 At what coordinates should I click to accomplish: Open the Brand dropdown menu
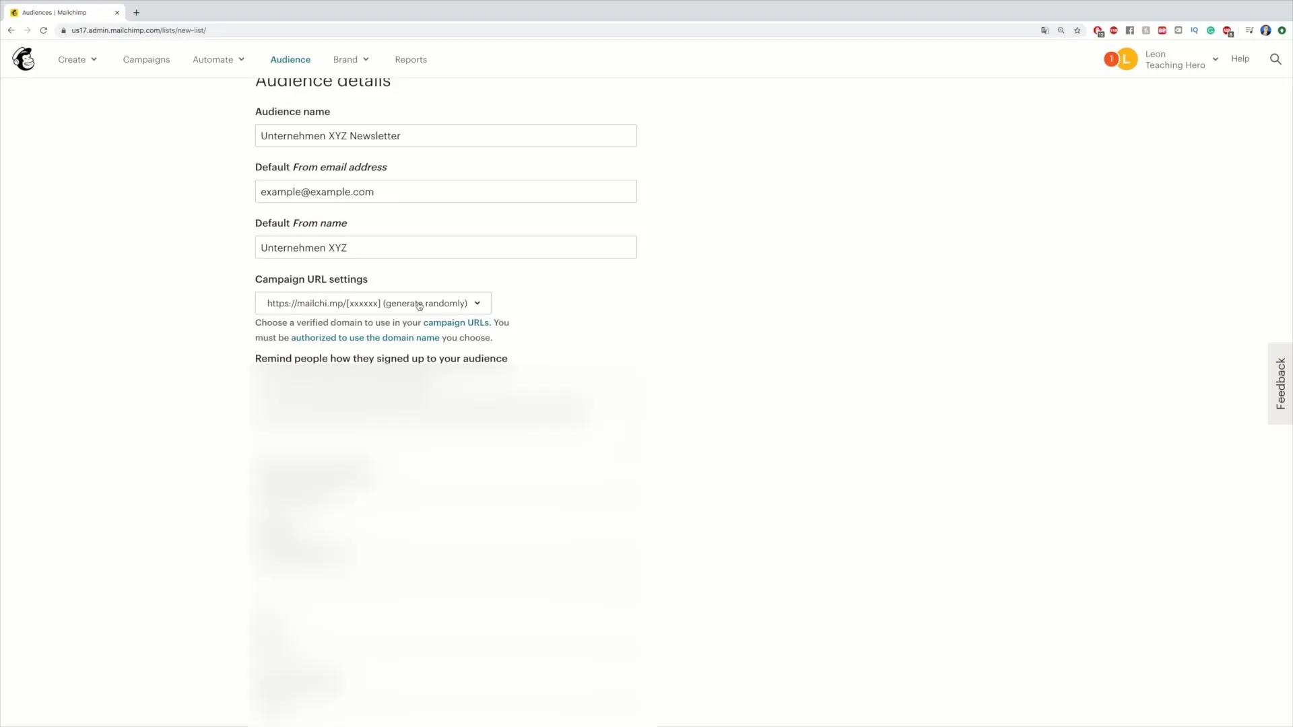[351, 59]
